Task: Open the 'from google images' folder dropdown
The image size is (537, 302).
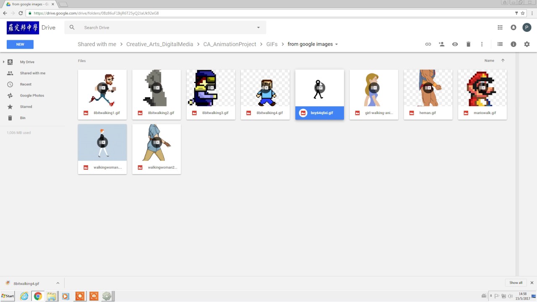Action: pyautogui.click(x=336, y=44)
